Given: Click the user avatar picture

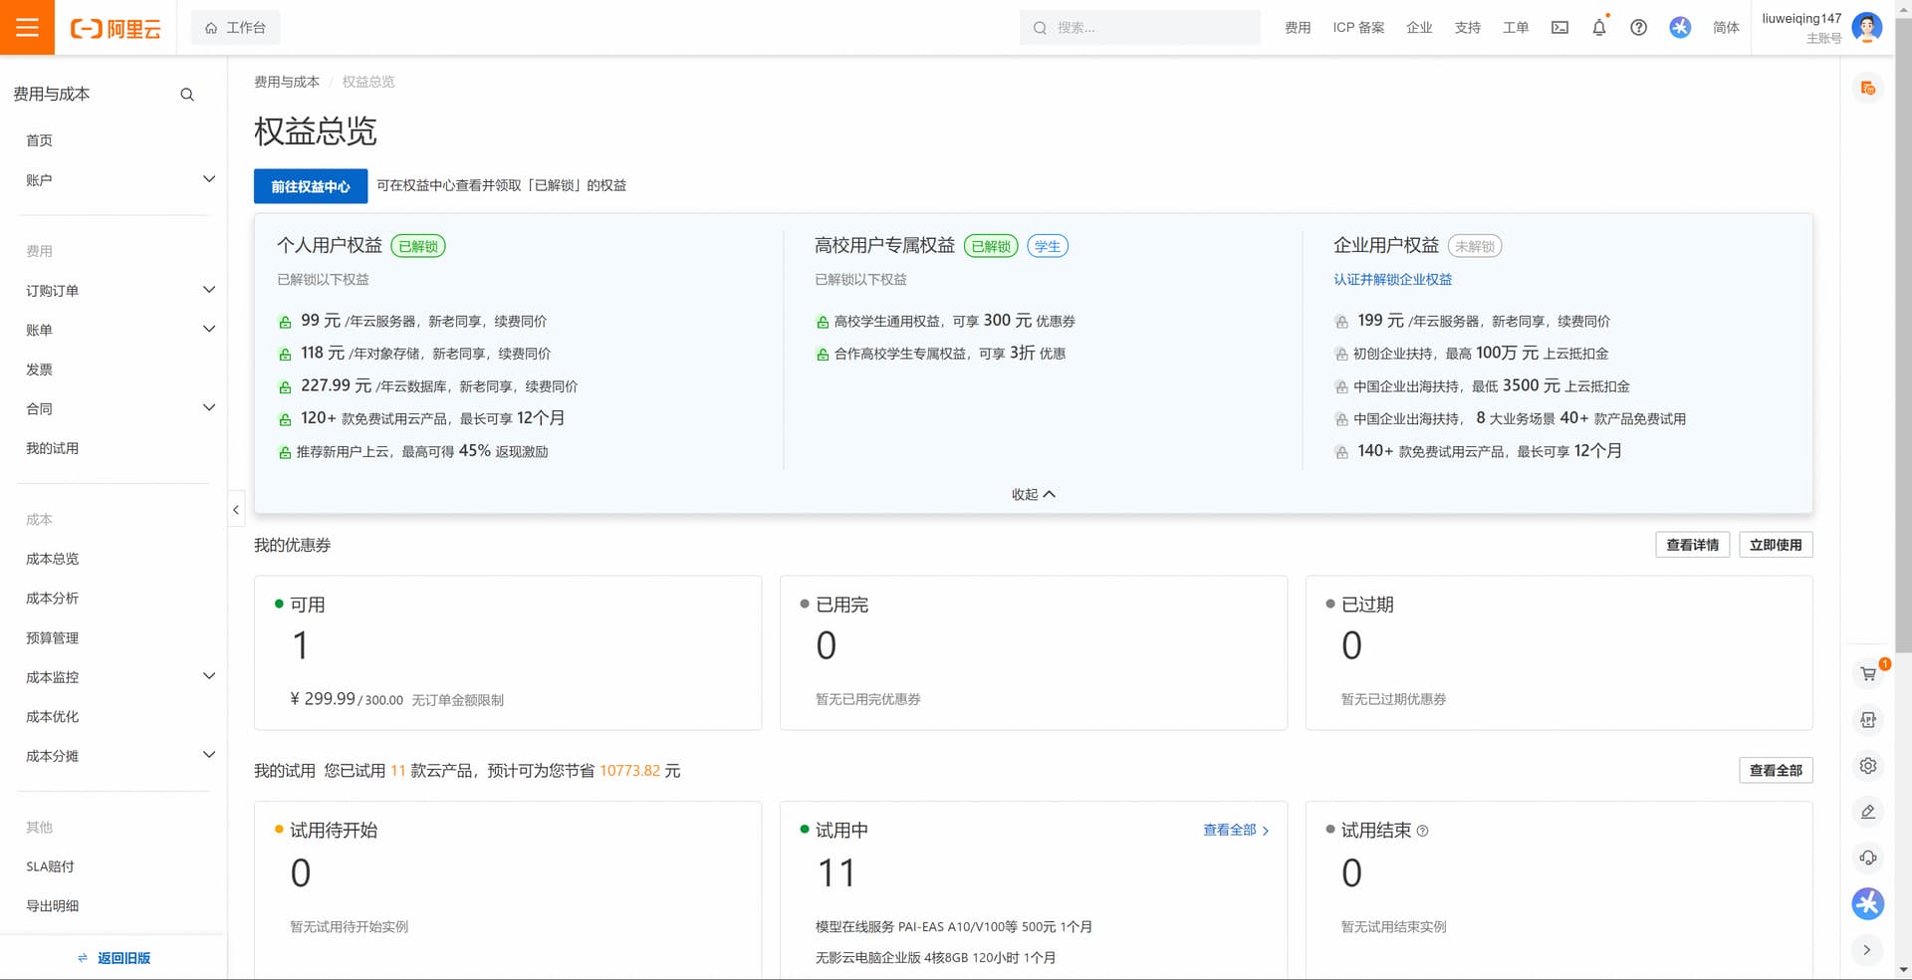Looking at the screenshot, I should coord(1867,28).
